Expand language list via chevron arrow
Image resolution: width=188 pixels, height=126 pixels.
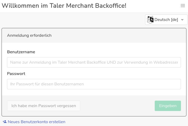182,20
